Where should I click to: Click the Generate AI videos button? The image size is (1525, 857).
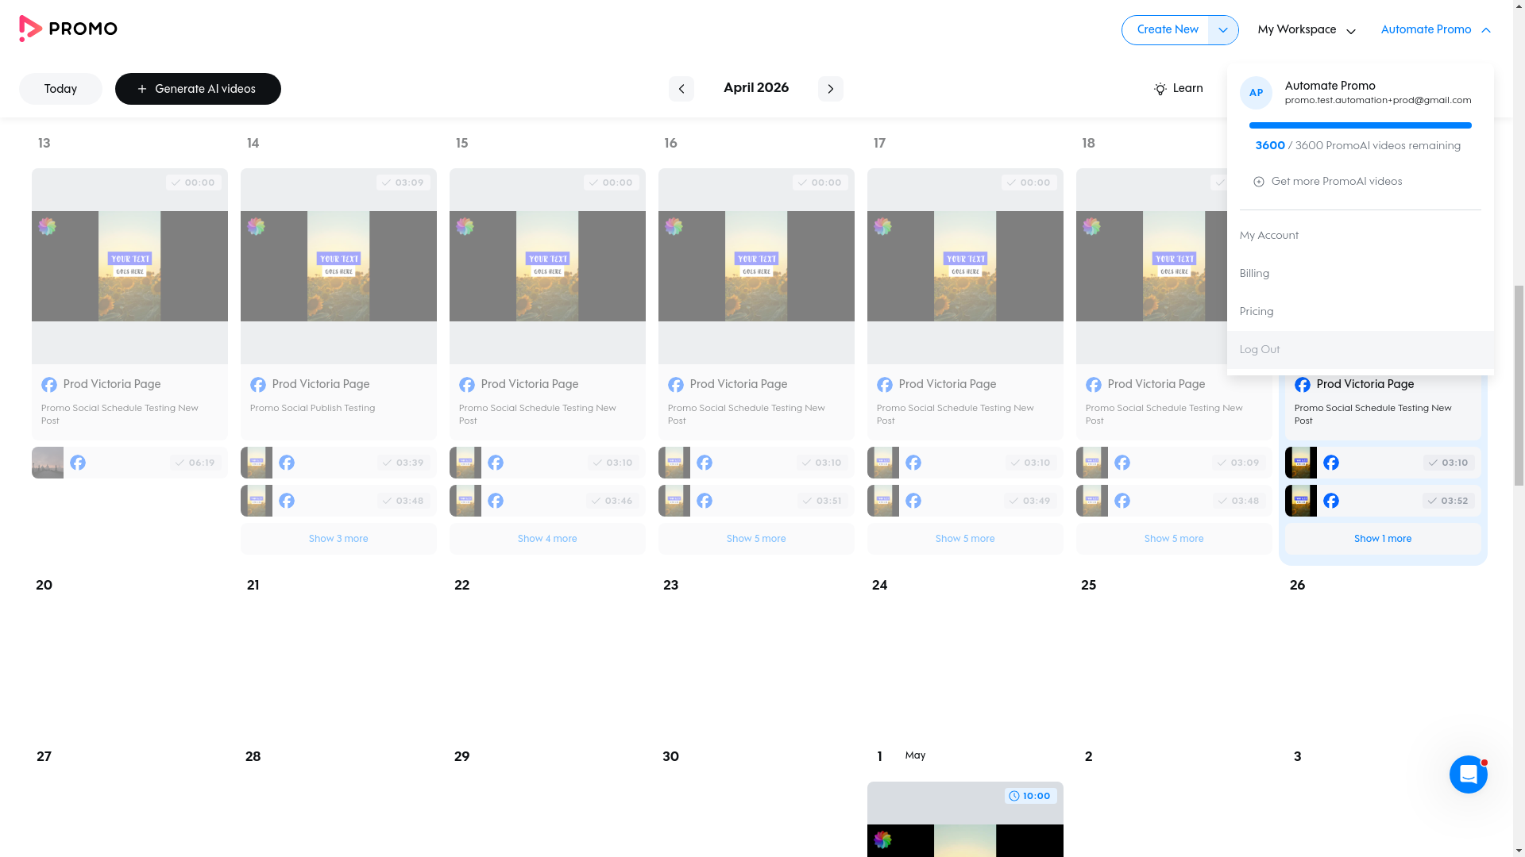pos(198,89)
